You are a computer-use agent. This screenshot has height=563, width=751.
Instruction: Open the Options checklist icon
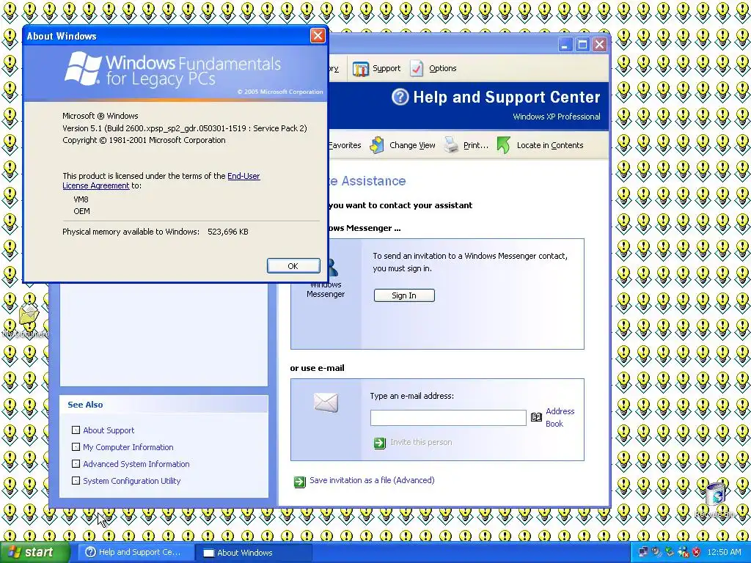417,69
